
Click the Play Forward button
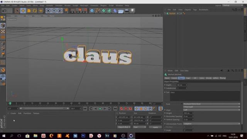pyautogui.click(x=100, y=108)
